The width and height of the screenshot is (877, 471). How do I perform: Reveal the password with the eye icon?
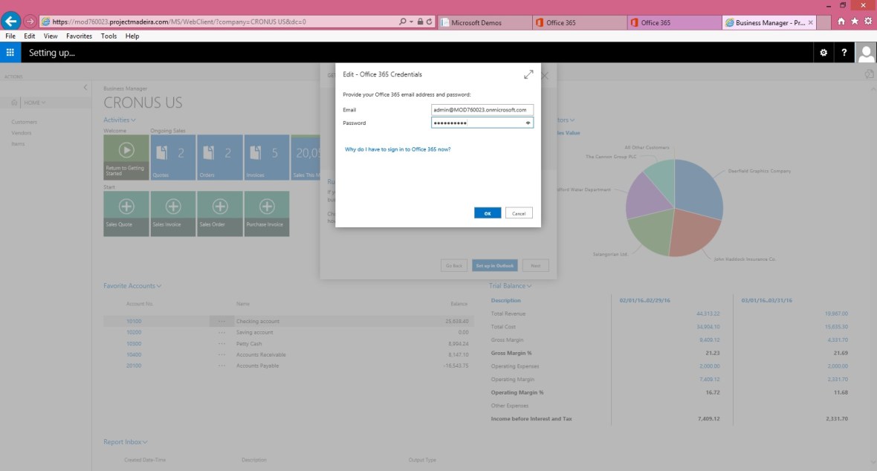coord(528,123)
